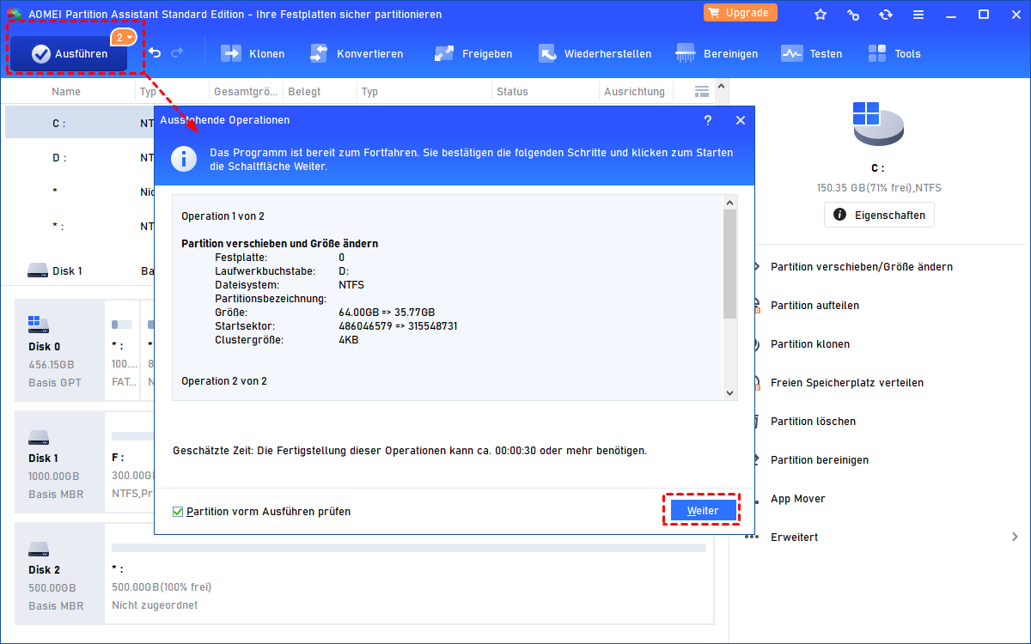Screen dimensions: 1031x644
Task: Select the Disk 1 row in the partition list
Action: (79, 270)
